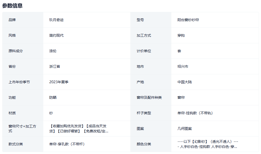This screenshot has height=154, width=261.
Task: Select the 防晒 function value
Action: [x=53, y=97]
